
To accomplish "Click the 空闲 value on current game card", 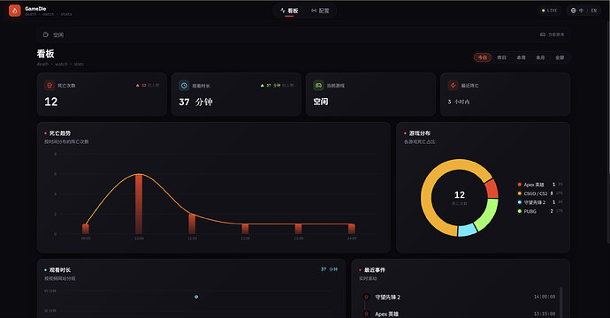I will pyautogui.click(x=321, y=102).
